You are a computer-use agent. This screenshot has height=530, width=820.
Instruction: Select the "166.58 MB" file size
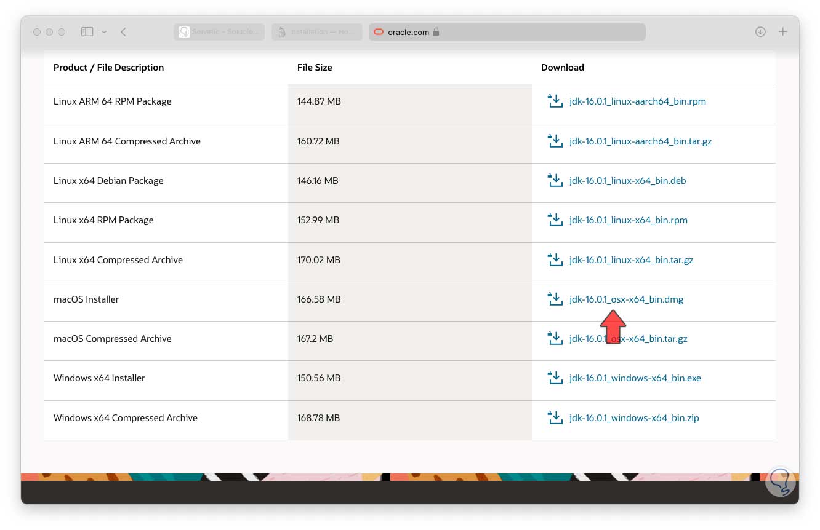tap(319, 299)
